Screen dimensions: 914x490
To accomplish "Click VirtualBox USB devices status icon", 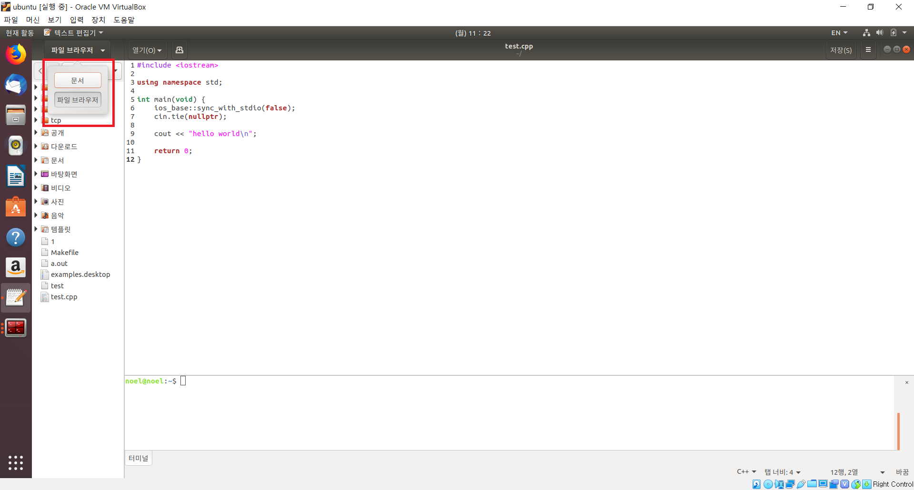I will (801, 484).
